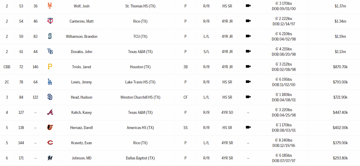Click the Pittsburgh Pirates logo
This screenshot has height=166, width=360.
[50, 67]
